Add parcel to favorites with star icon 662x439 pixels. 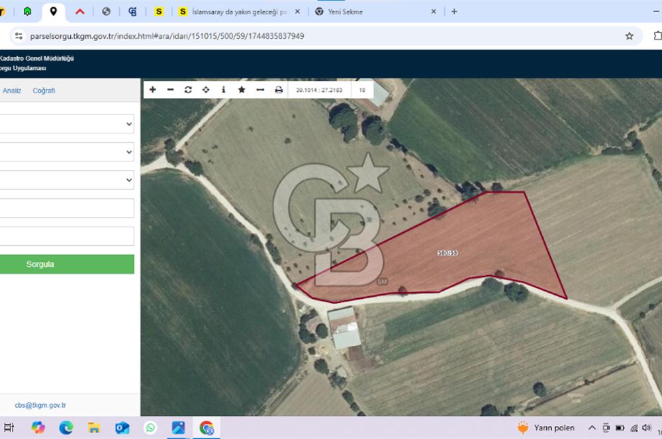(x=242, y=89)
